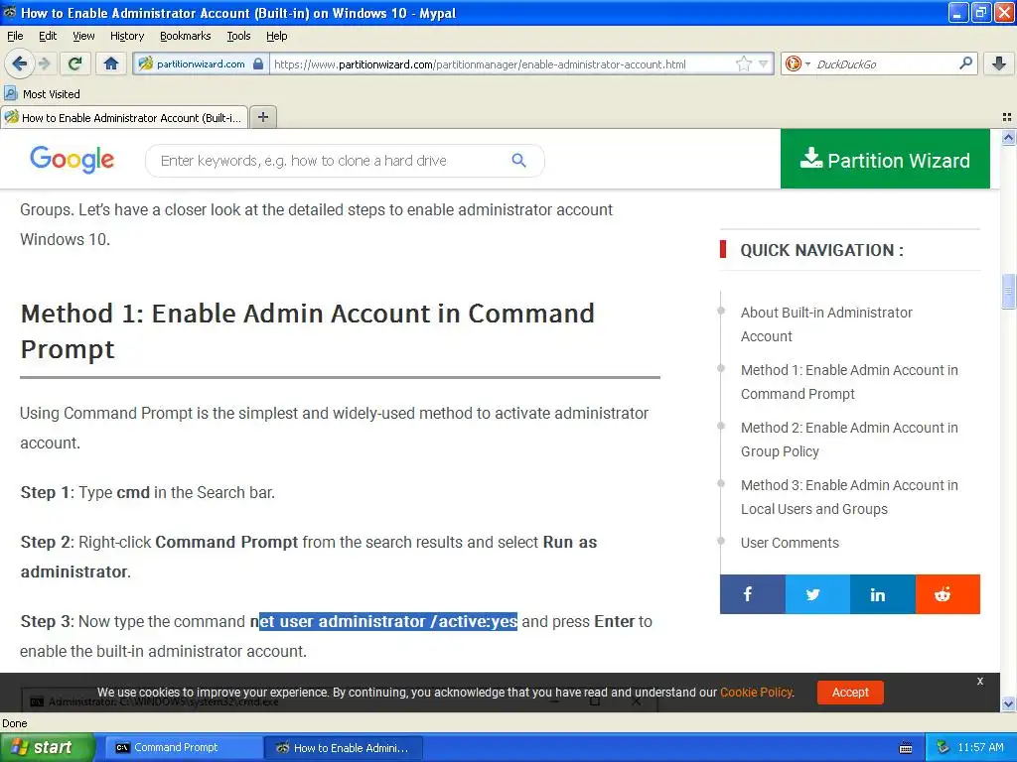The height and width of the screenshot is (762, 1017).
Task: Click the Most Visited bookmark folder
Action: pyautogui.click(x=43, y=94)
